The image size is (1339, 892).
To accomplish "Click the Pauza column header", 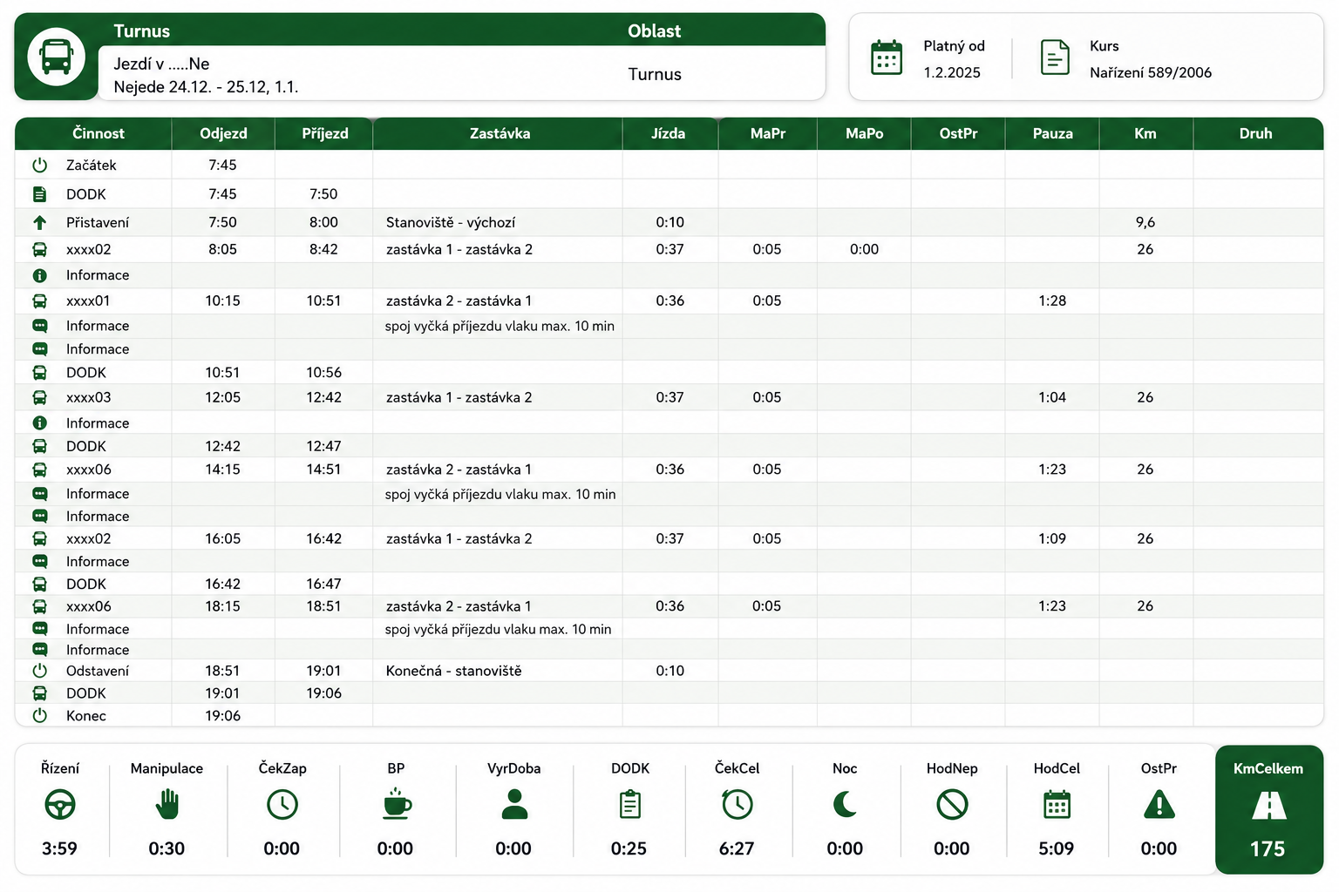I will 1052,133.
